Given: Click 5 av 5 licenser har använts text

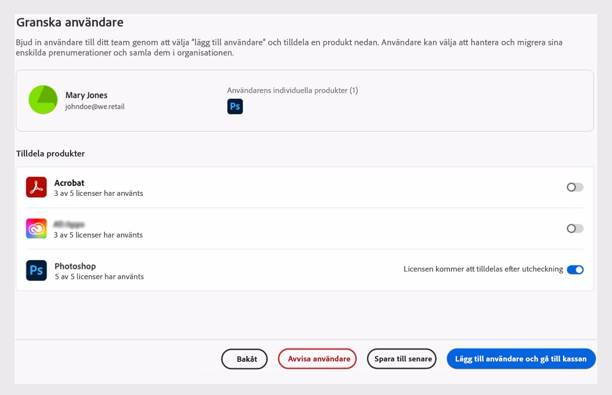Looking at the screenshot, I should coord(99,277).
